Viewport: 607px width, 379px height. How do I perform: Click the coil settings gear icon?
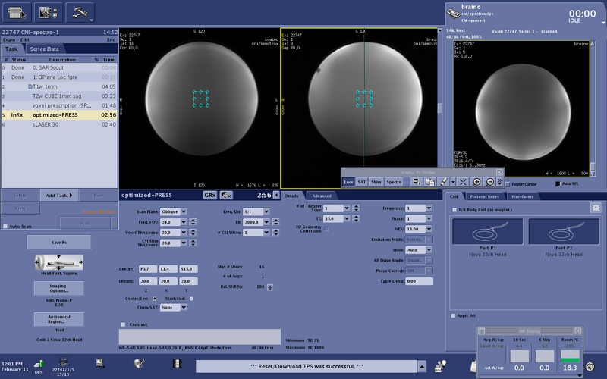pyautogui.click(x=596, y=208)
